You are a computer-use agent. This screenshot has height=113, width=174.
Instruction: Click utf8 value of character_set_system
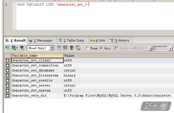coord(119,90)
